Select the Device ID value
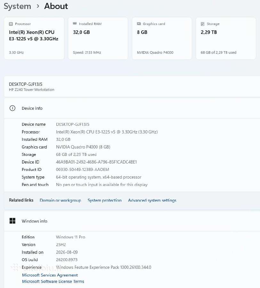The height and width of the screenshot is (288, 260). pyautogui.click(x=96, y=162)
